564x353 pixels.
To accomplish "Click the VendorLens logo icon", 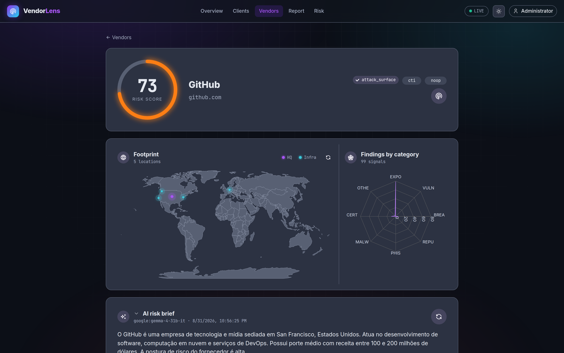I will (x=13, y=11).
